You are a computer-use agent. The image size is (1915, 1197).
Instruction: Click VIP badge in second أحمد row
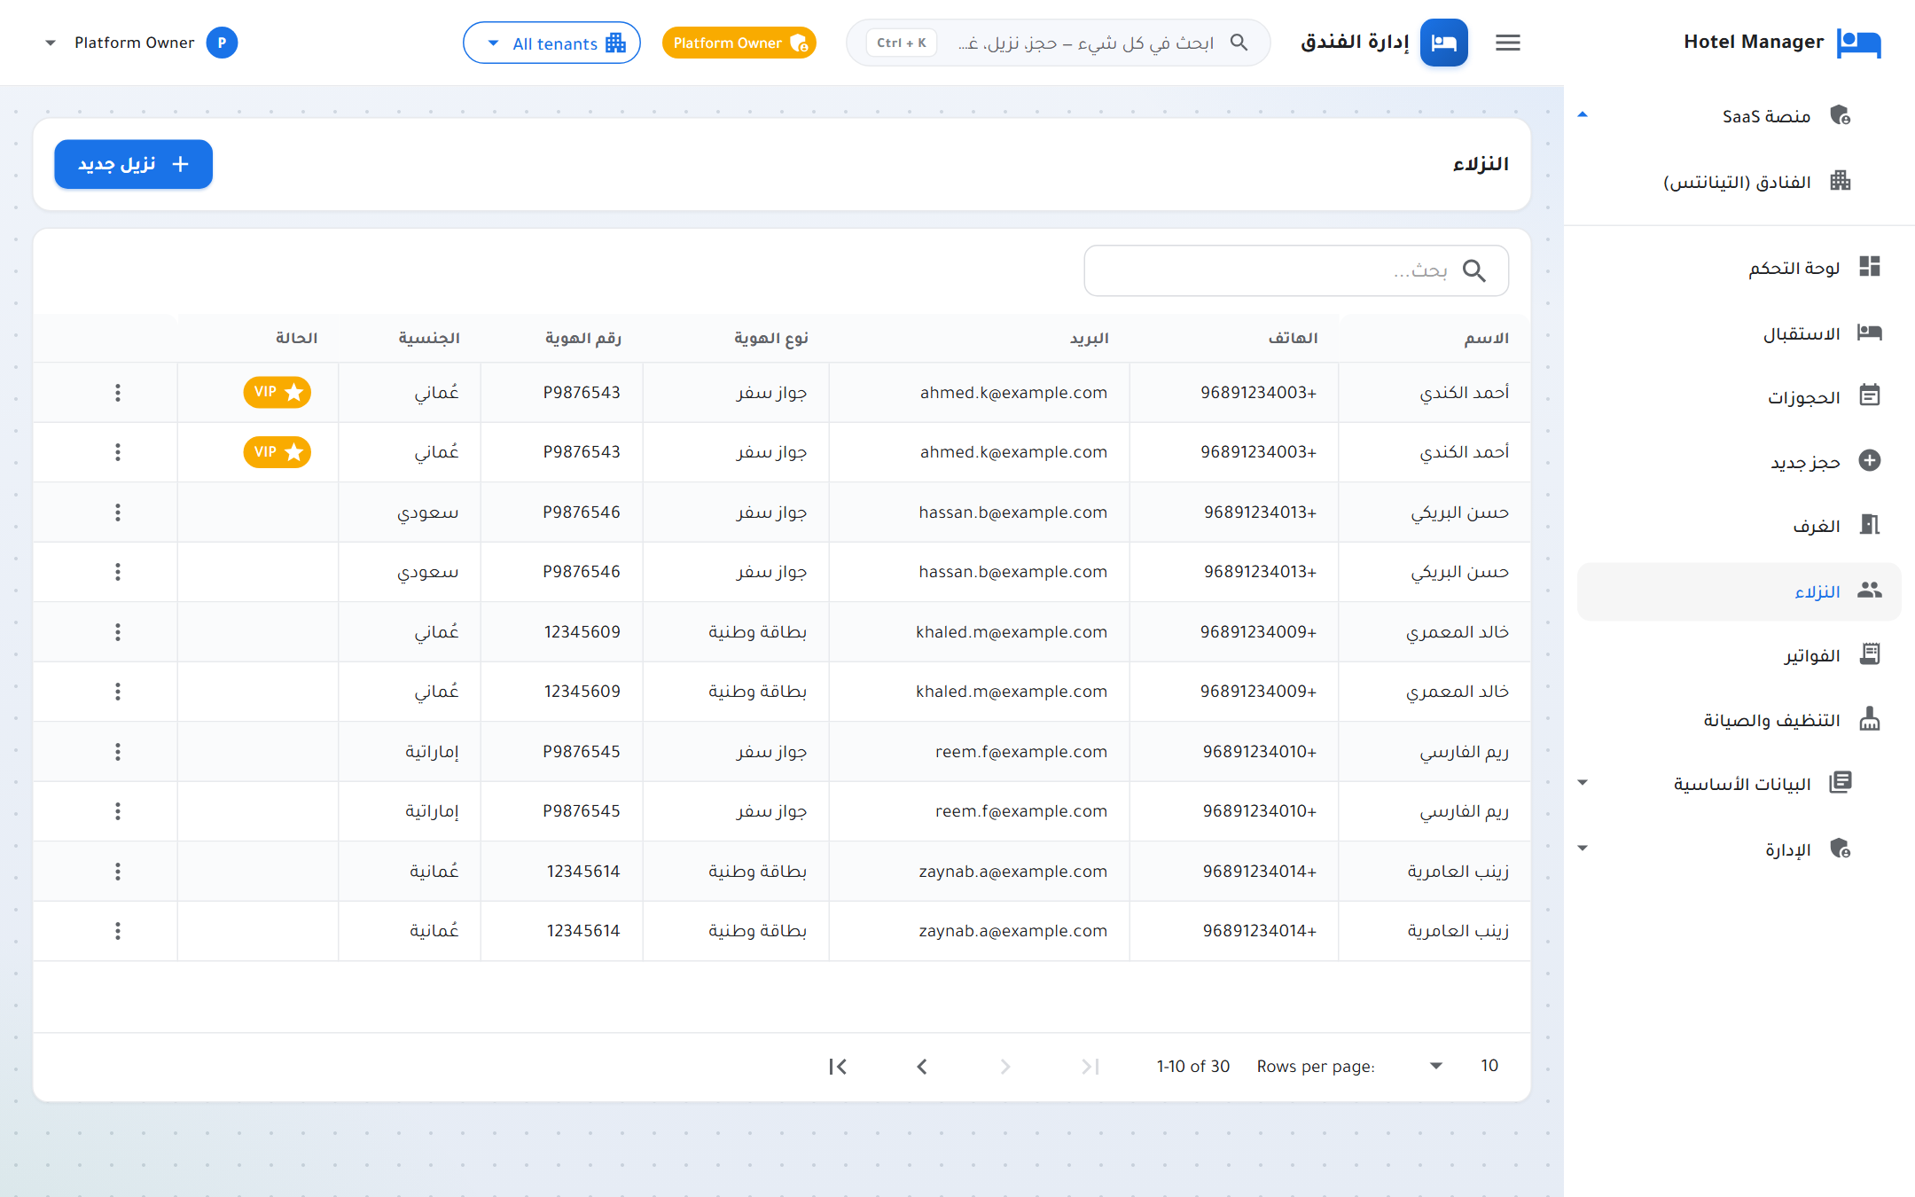point(277,452)
